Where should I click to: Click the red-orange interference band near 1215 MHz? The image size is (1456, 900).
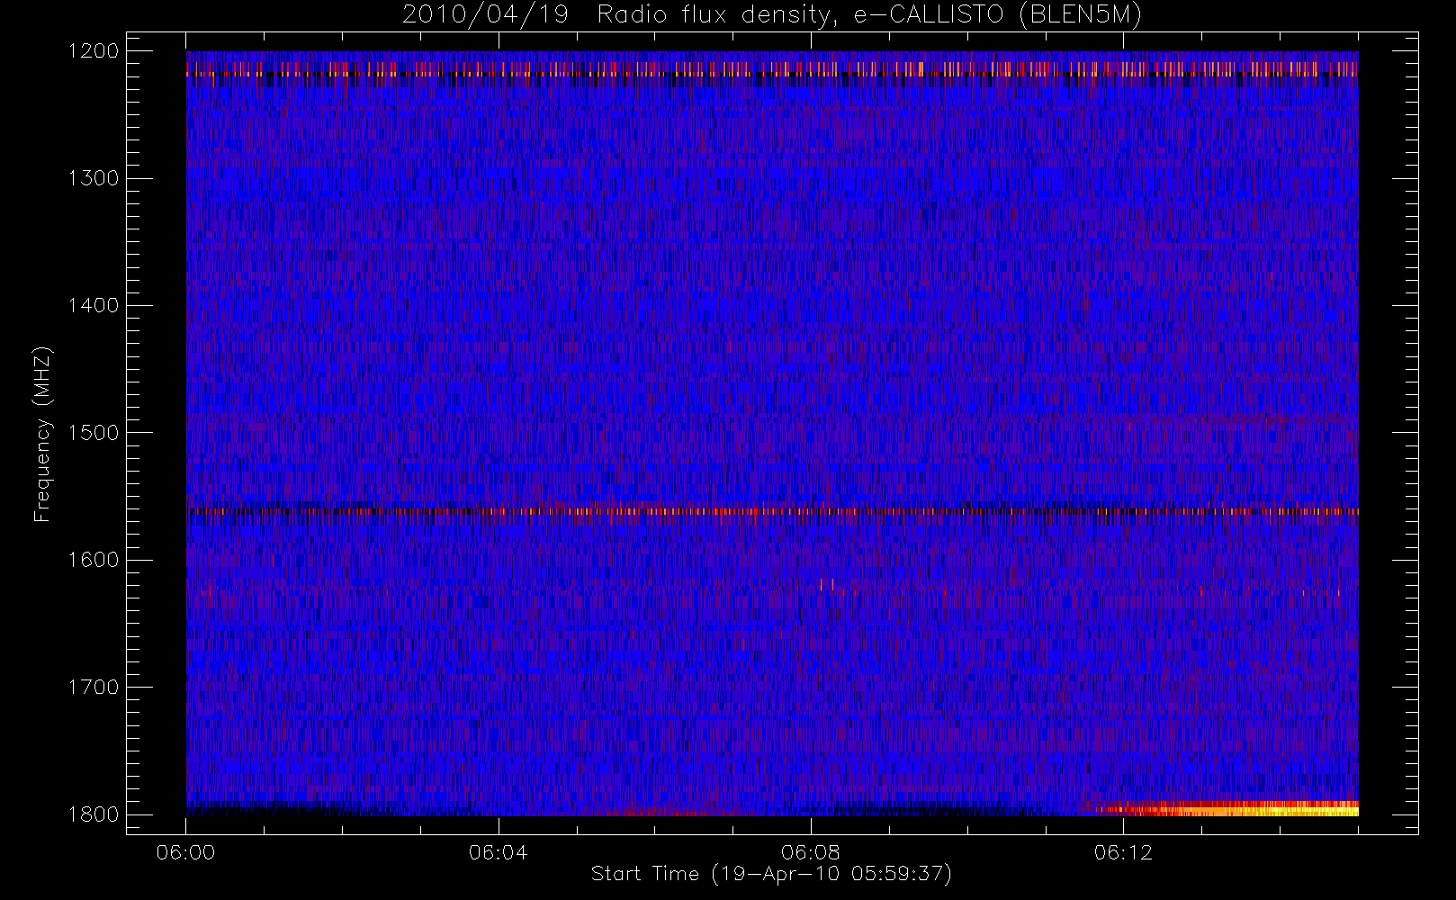pyautogui.click(x=772, y=69)
